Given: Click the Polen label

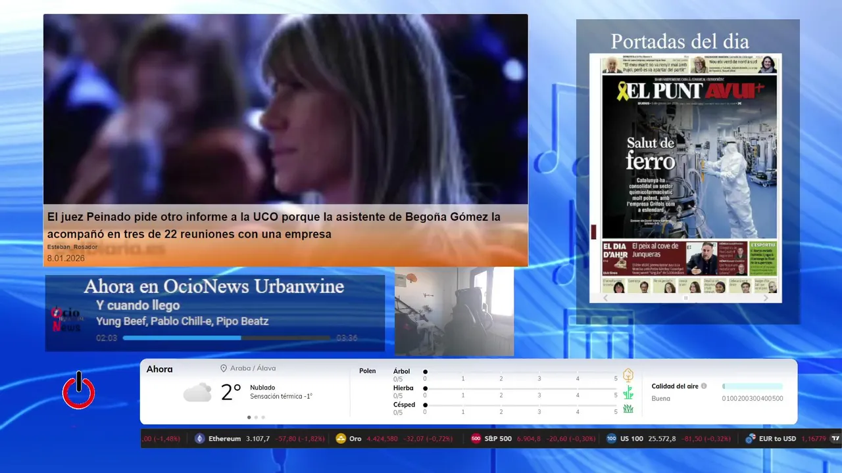Looking at the screenshot, I should click(368, 371).
